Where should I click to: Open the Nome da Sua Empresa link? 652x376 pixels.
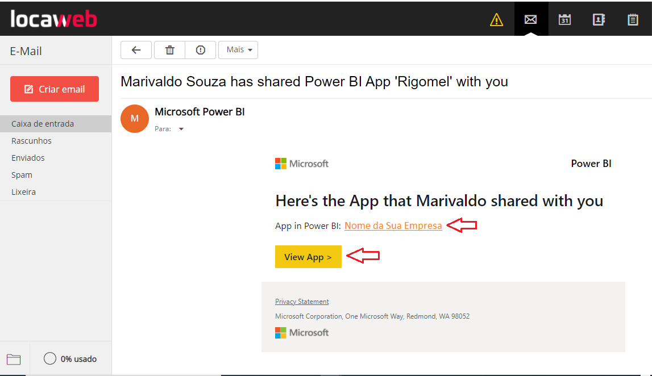393,225
